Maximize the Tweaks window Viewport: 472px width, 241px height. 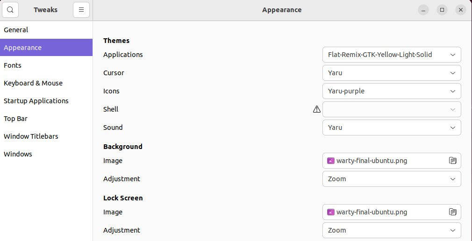[x=442, y=10]
